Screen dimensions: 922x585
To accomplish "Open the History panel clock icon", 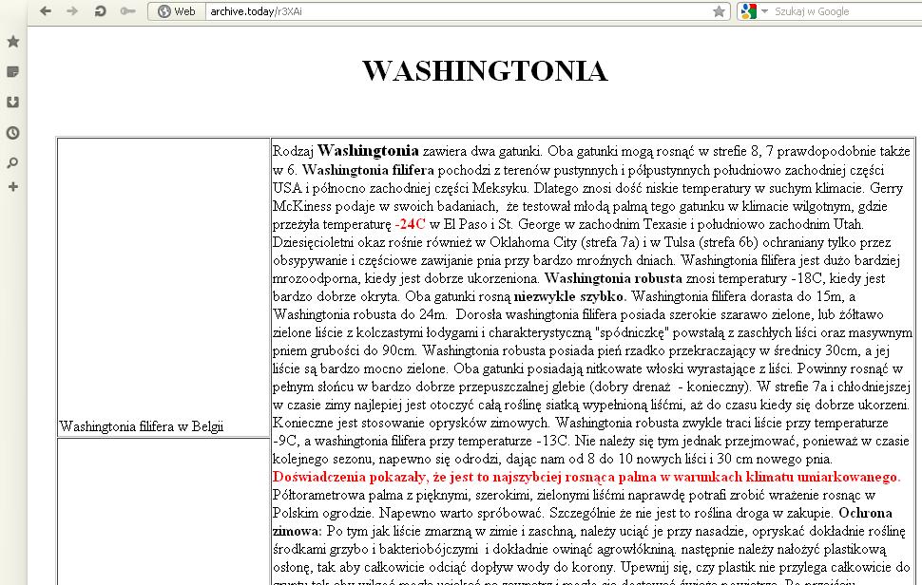I will [13, 133].
